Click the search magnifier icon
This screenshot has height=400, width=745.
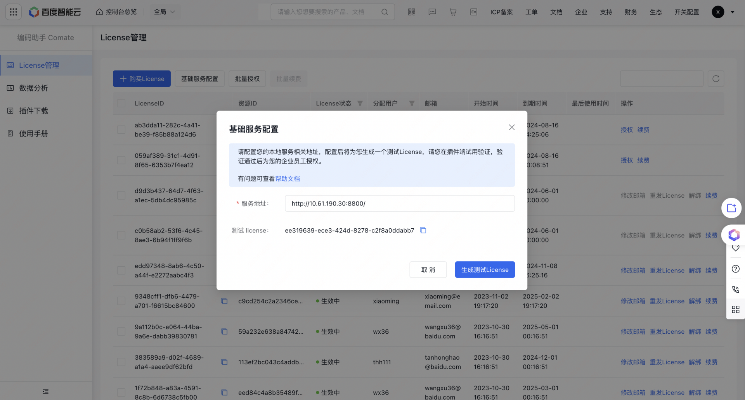click(384, 12)
